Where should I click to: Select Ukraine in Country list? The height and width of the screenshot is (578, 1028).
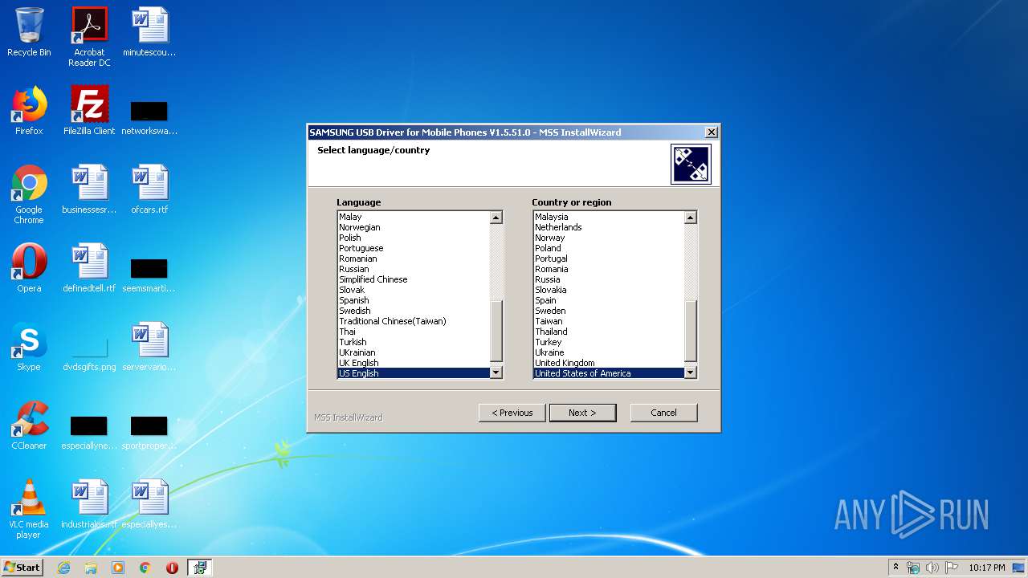tap(609, 352)
